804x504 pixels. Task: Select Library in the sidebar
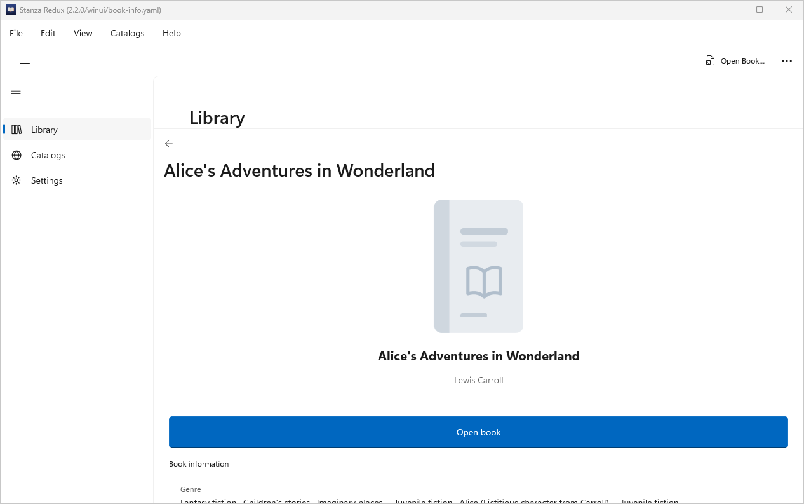tap(77, 129)
